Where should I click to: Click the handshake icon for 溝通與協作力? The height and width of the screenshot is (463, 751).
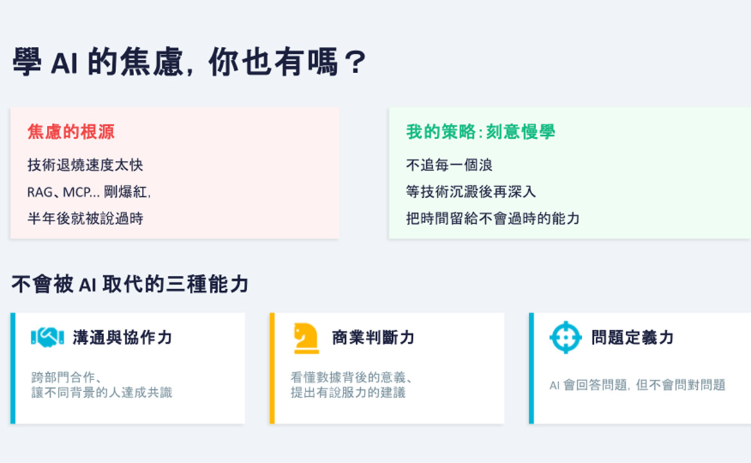[47, 338]
